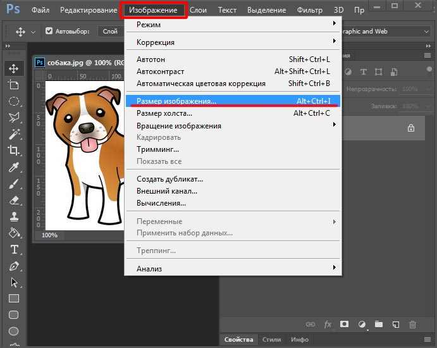Click the Photoshop Ps logo icon

pyautogui.click(x=13, y=9)
